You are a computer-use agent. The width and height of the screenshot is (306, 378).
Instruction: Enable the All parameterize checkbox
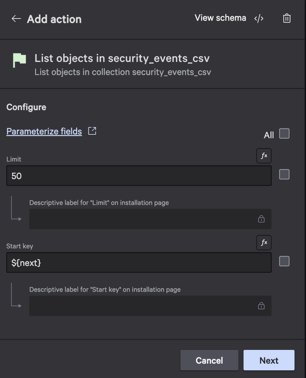pos(284,134)
